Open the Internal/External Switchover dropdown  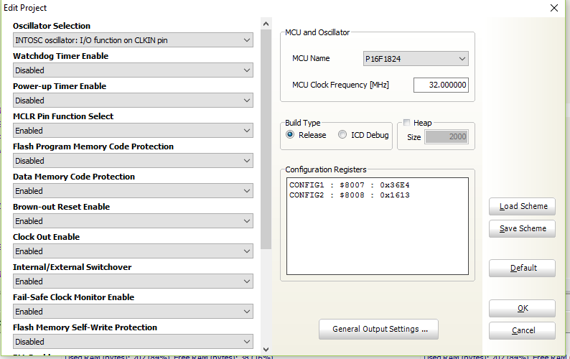[x=133, y=281]
